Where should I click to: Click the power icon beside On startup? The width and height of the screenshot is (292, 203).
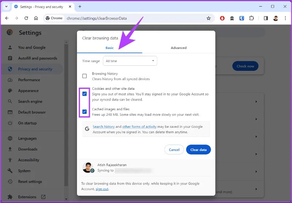point(10,123)
